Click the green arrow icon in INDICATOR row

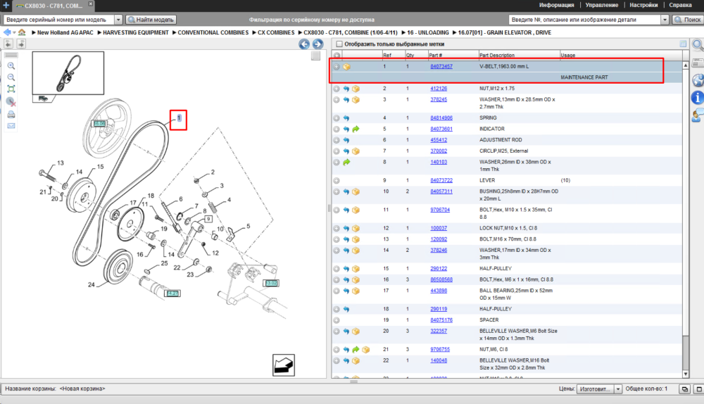click(x=356, y=130)
